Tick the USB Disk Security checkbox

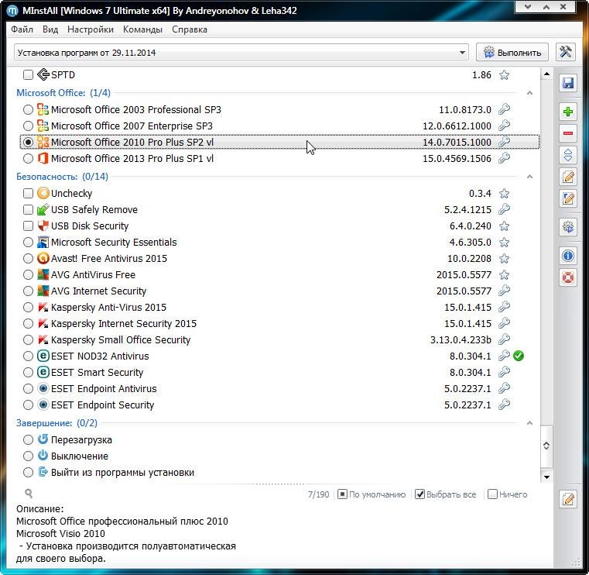pyautogui.click(x=28, y=226)
